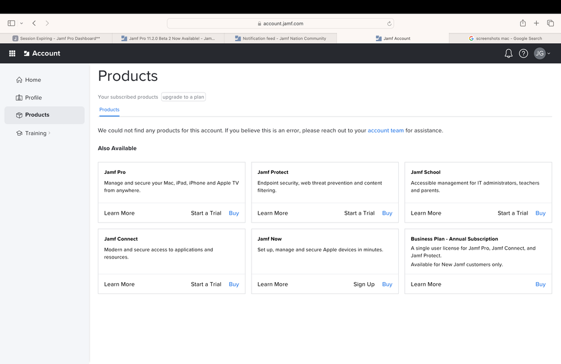Show tab overview icon
Viewport: 561px width, 364px height.
coord(550,23)
